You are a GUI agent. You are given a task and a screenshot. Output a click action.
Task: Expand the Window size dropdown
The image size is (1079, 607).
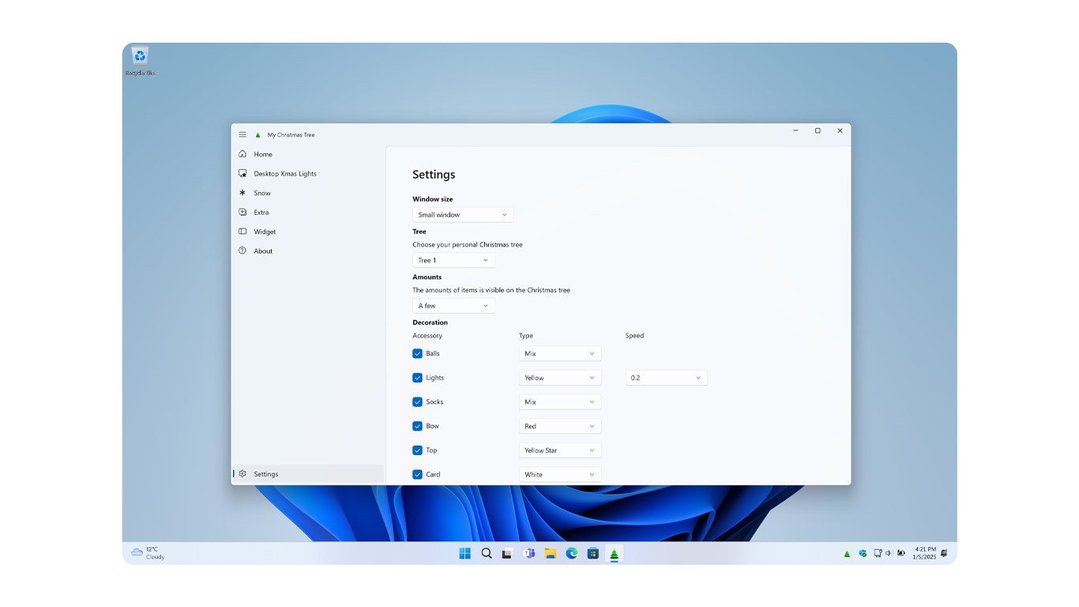click(463, 214)
